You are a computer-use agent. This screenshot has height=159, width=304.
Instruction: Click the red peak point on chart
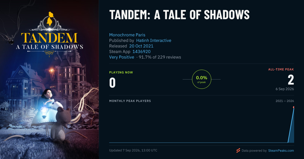click(294, 108)
